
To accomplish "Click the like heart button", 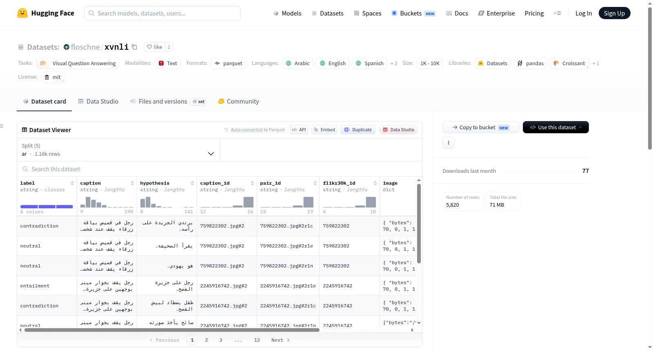I will [x=154, y=47].
